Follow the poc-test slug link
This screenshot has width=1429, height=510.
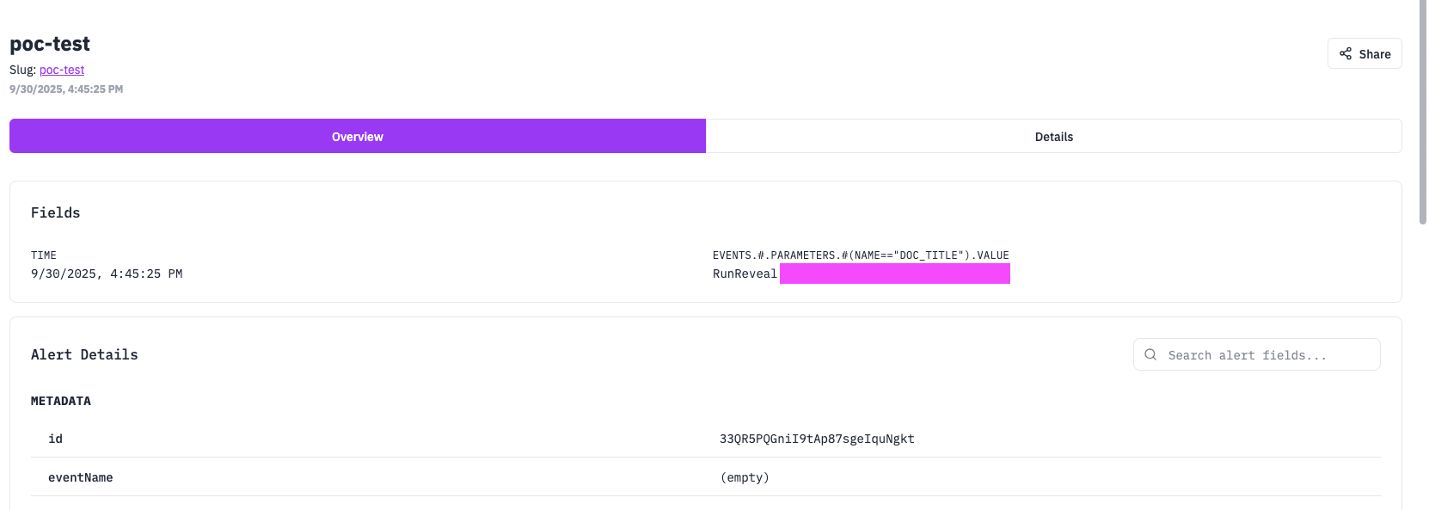click(62, 70)
